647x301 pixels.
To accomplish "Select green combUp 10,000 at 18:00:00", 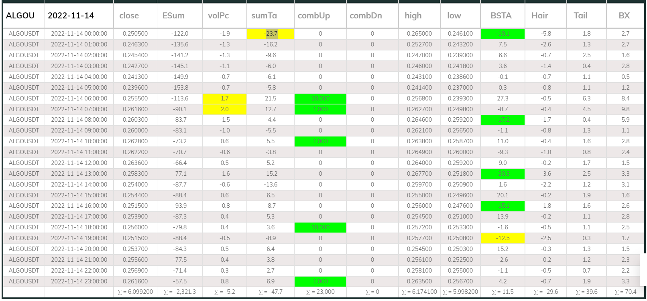I will [x=320, y=227].
